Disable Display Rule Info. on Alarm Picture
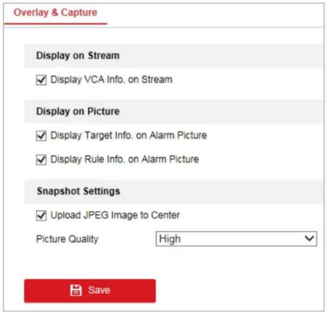This screenshot has width=327, height=313. click(x=41, y=160)
